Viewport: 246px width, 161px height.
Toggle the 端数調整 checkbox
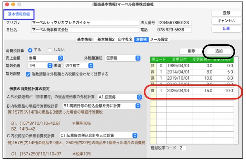point(28,74)
